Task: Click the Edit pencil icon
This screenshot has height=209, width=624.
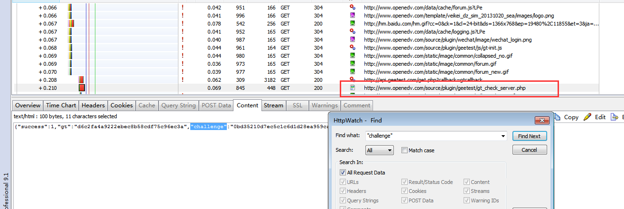Action: 587,117
